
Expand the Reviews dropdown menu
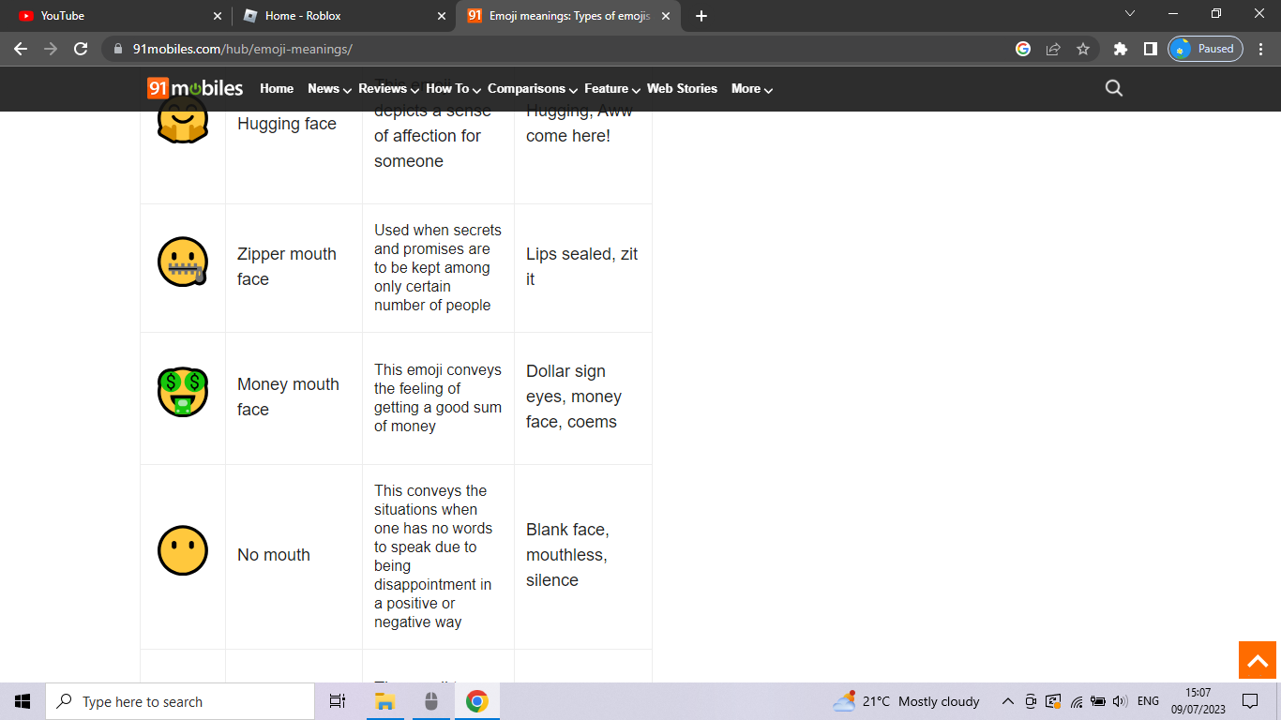[388, 88]
